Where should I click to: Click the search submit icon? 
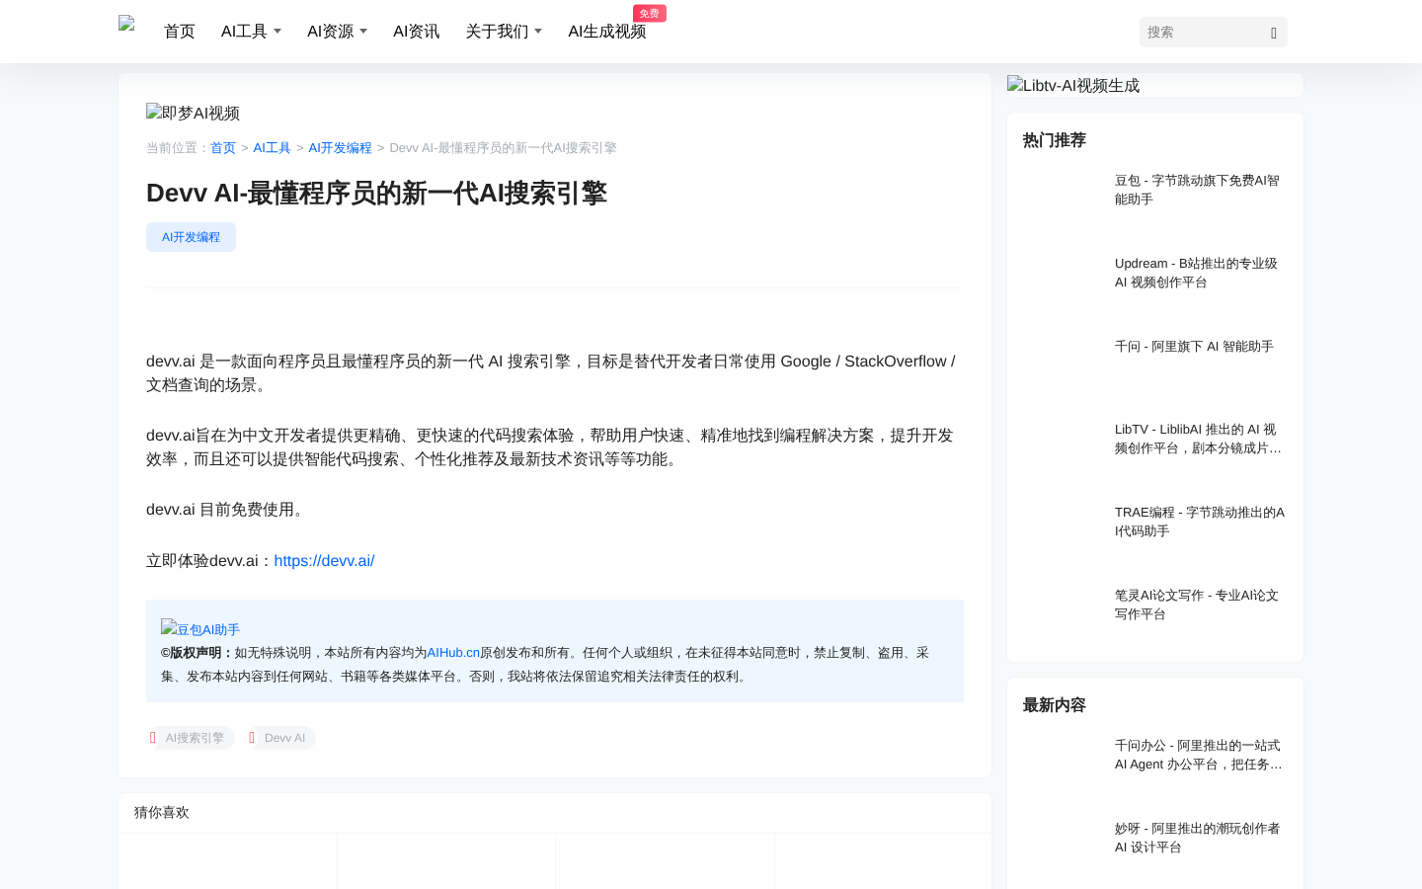click(x=1274, y=33)
